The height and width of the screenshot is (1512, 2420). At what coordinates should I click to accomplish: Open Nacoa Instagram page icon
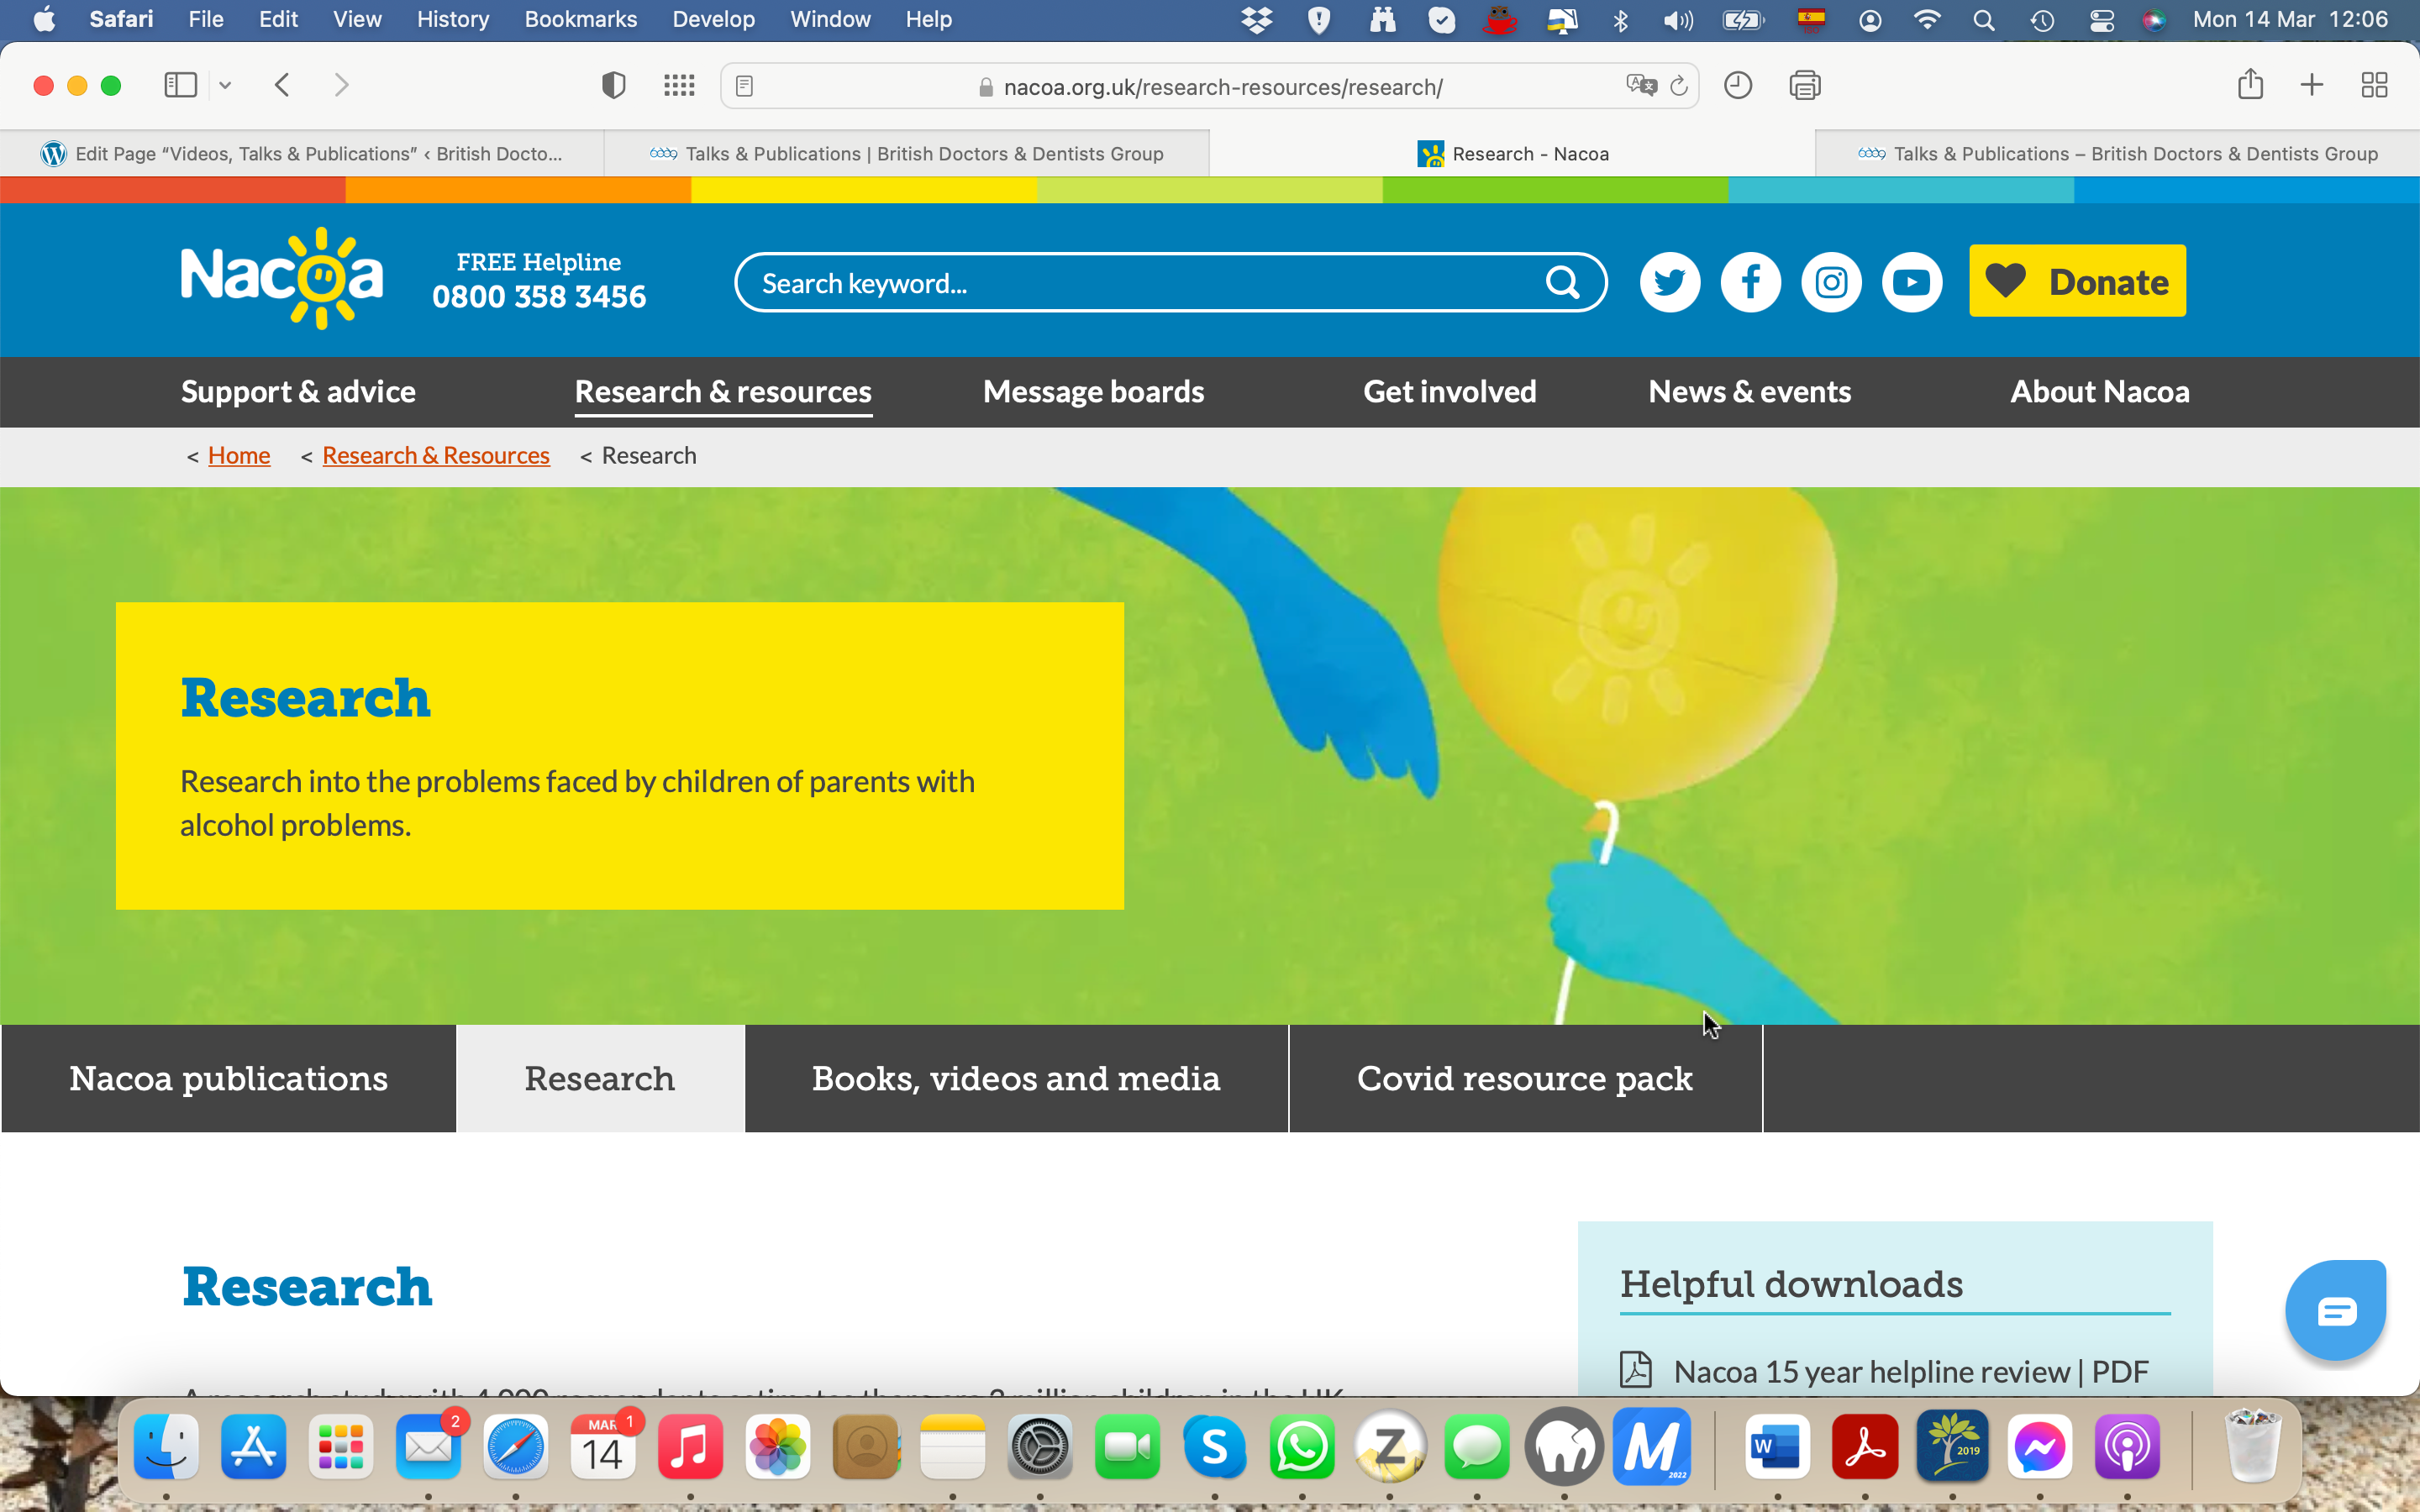[x=1831, y=283]
